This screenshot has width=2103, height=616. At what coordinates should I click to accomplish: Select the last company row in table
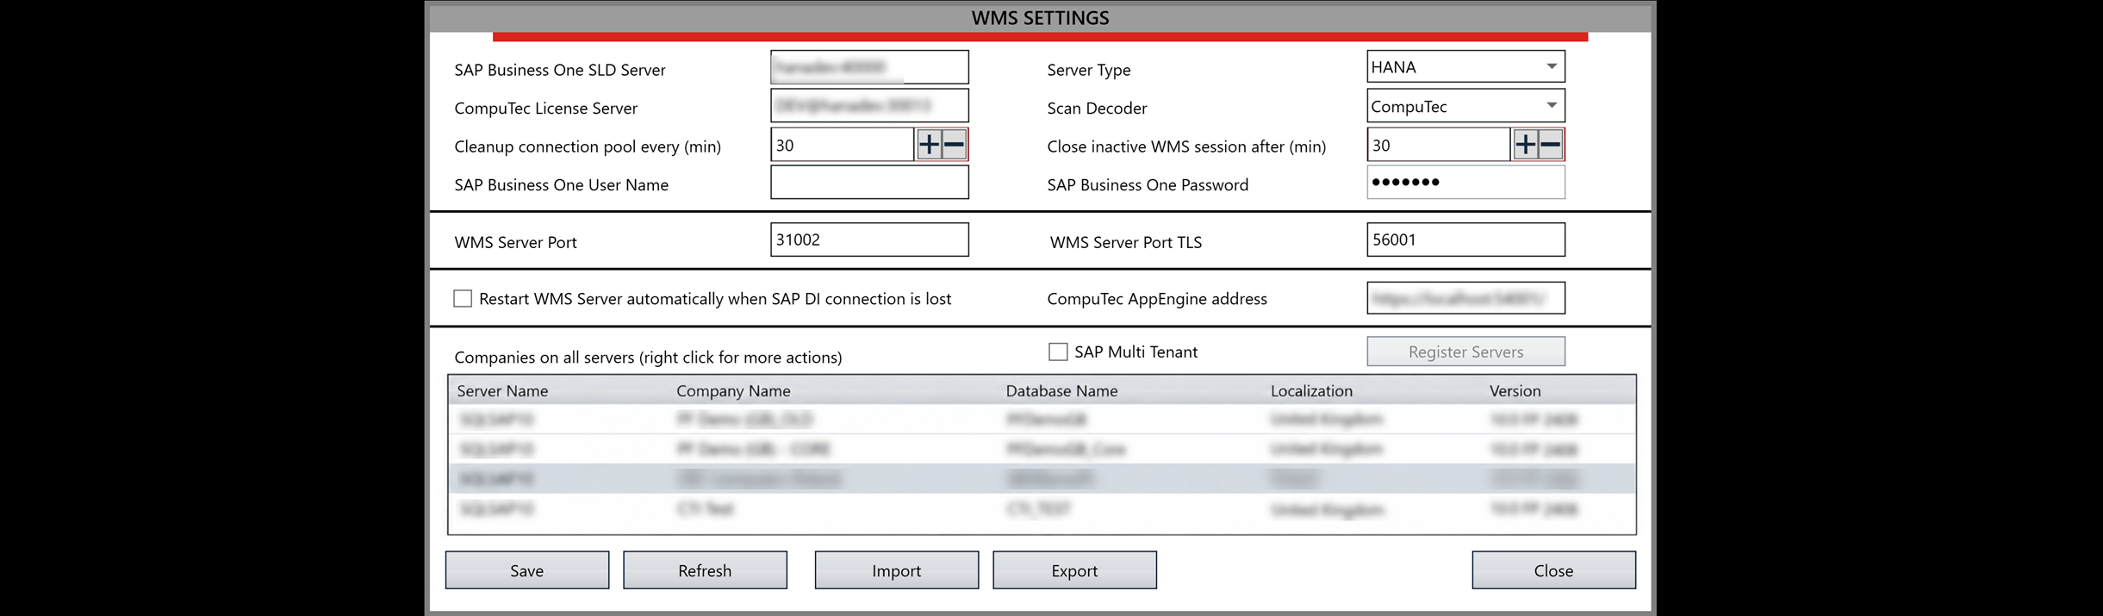[1042, 509]
